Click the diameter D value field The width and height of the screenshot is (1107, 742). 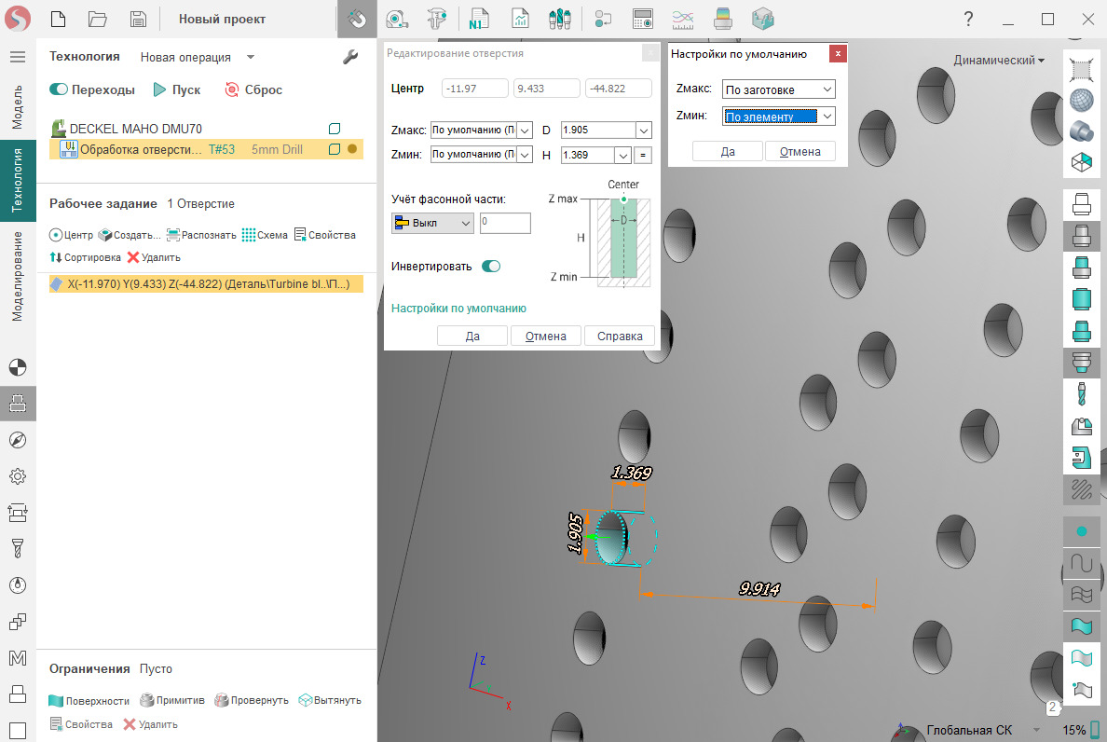click(x=596, y=131)
